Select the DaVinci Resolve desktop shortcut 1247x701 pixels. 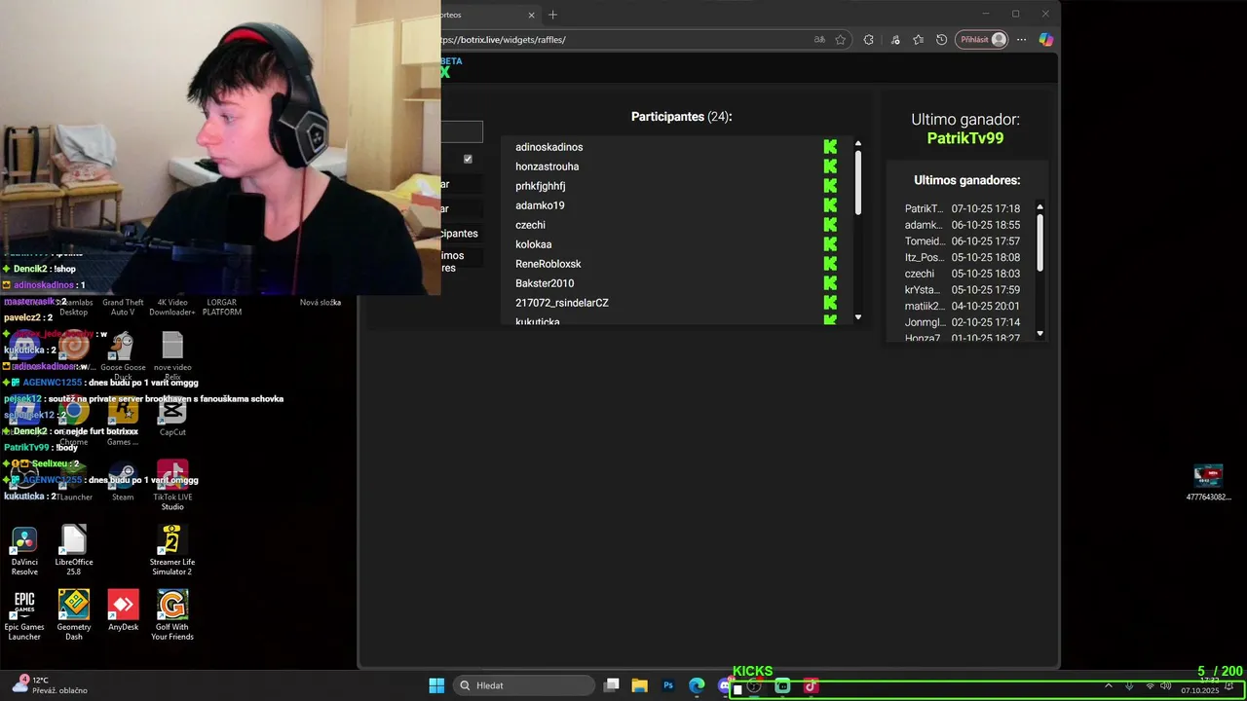click(24, 551)
